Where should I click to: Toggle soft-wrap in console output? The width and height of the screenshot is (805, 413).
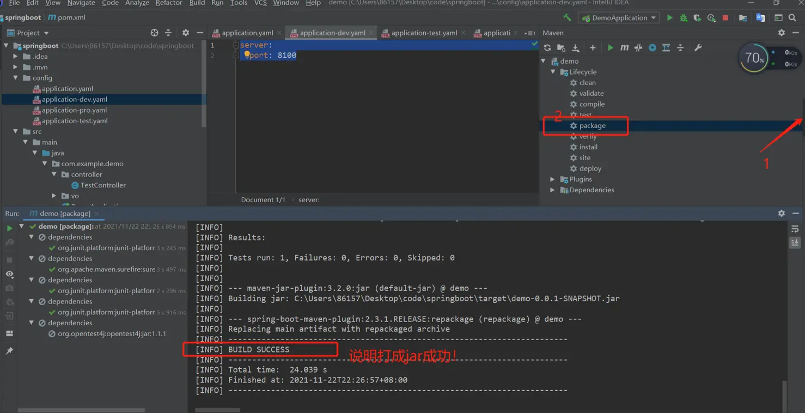tap(795, 229)
